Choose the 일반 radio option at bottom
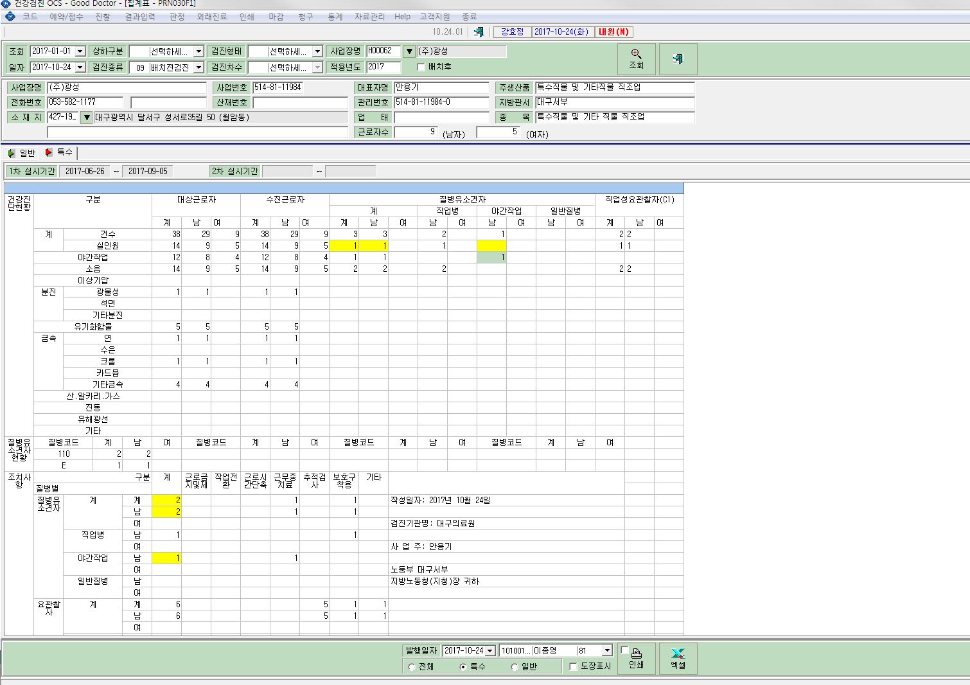Viewport: 970px width, 685px height. [514, 667]
